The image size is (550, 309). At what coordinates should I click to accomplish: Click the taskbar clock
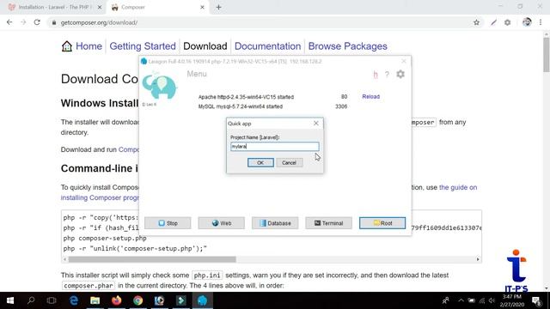point(512,300)
